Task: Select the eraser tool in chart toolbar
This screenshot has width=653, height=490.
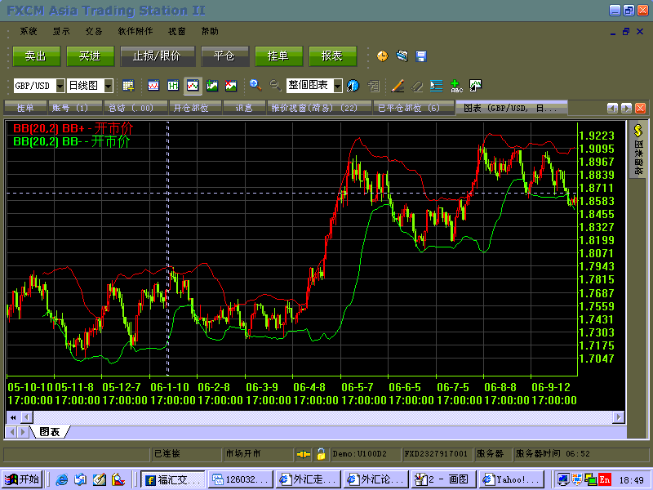Action: point(417,85)
